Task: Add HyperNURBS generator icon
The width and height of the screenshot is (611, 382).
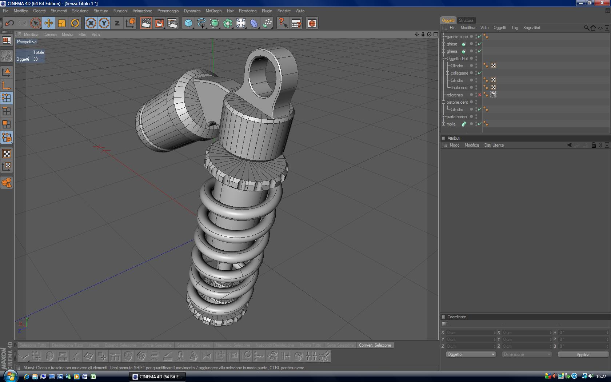Action: coord(215,23)
